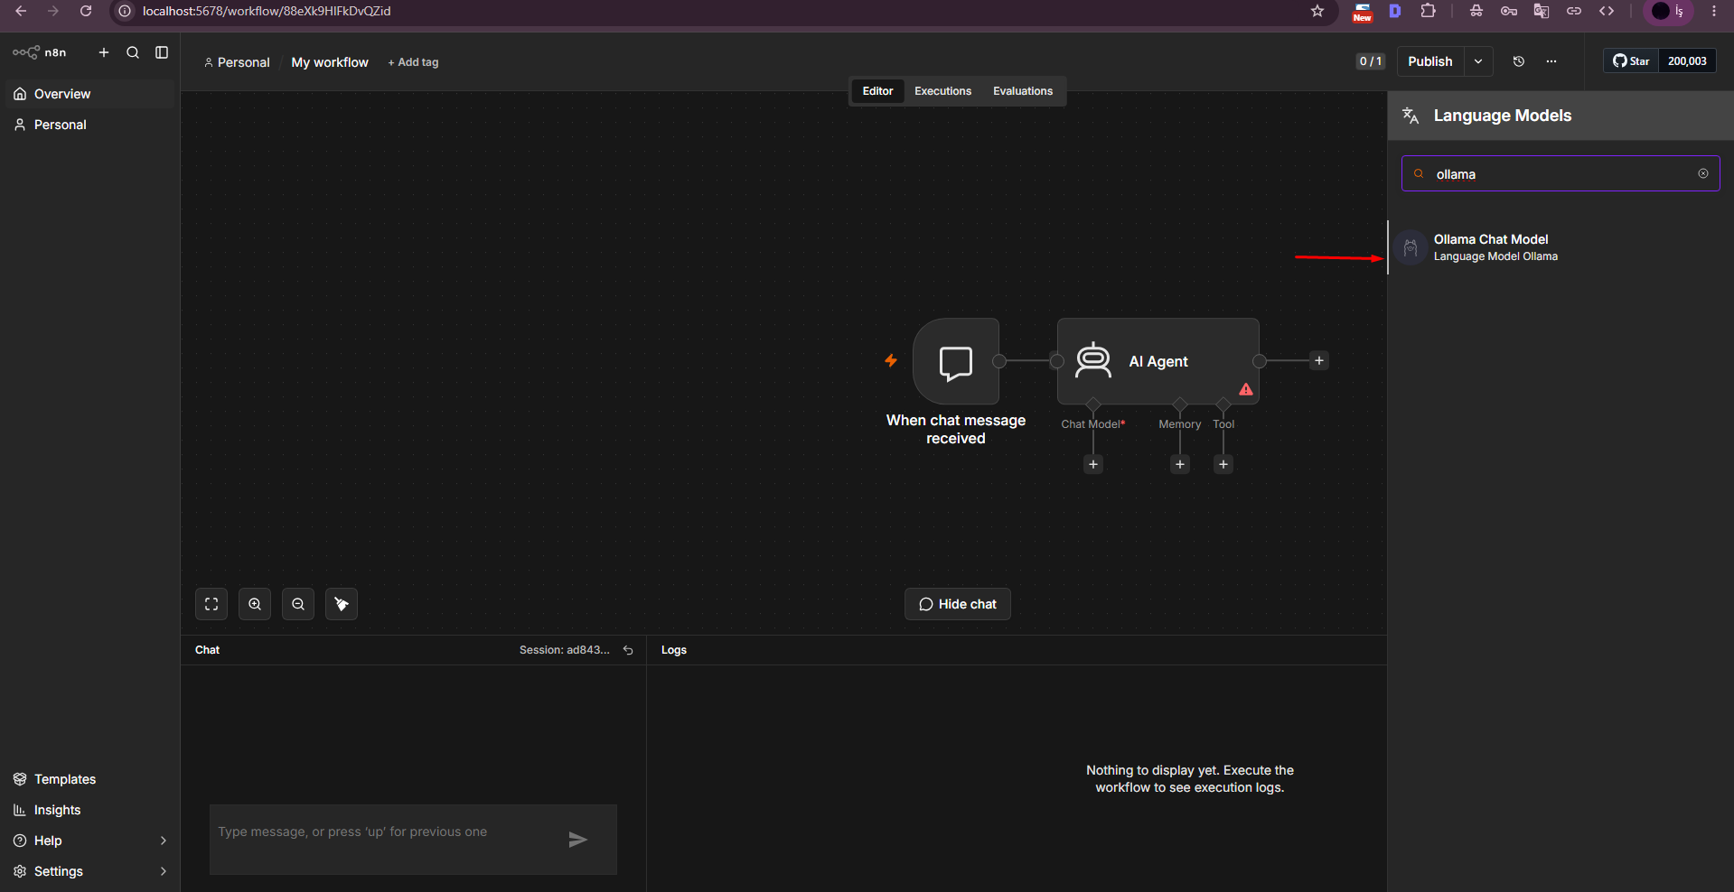Image resolution: width=1734 pixels, height=892 pixels.
Task: Click the n8n logo
Action: tap(40, 52)
